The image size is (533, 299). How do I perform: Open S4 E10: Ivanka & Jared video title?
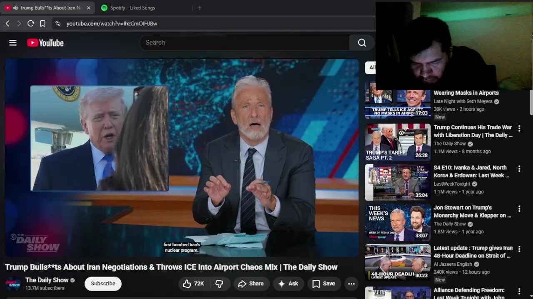(471, 172)
